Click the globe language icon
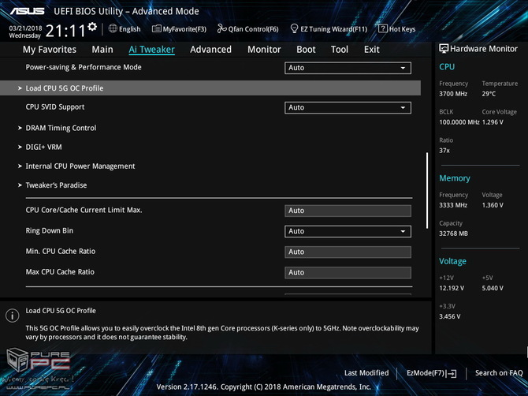This screenshot has height=396, width=528. (x=113, y=28)
